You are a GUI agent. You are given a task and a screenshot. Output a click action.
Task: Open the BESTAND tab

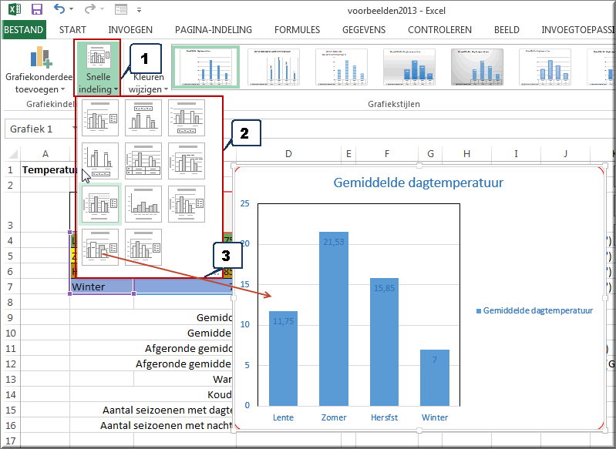pos(24,30)
